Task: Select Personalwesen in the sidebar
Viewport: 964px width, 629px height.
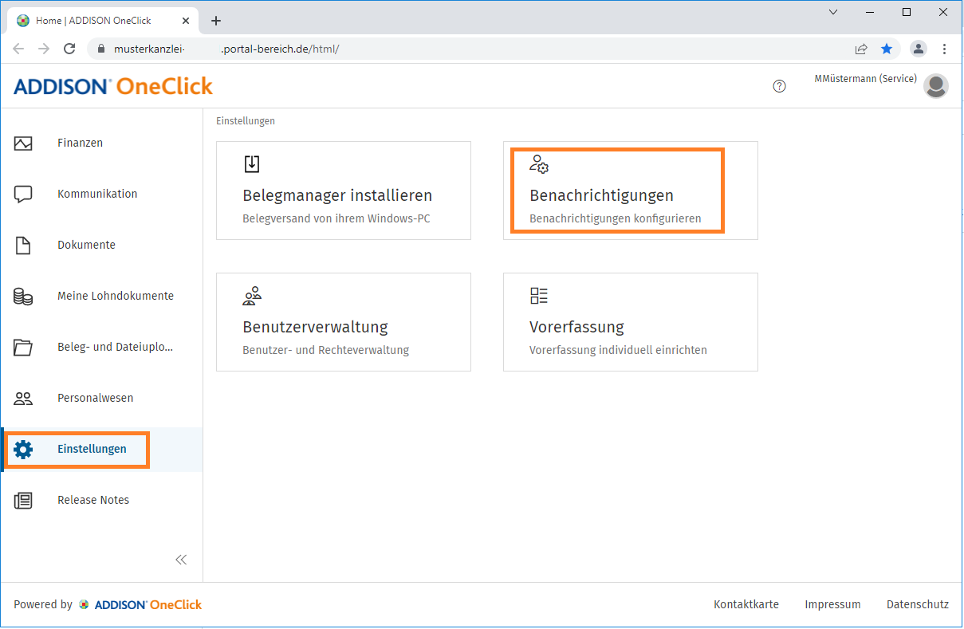Action: [96, 399]
